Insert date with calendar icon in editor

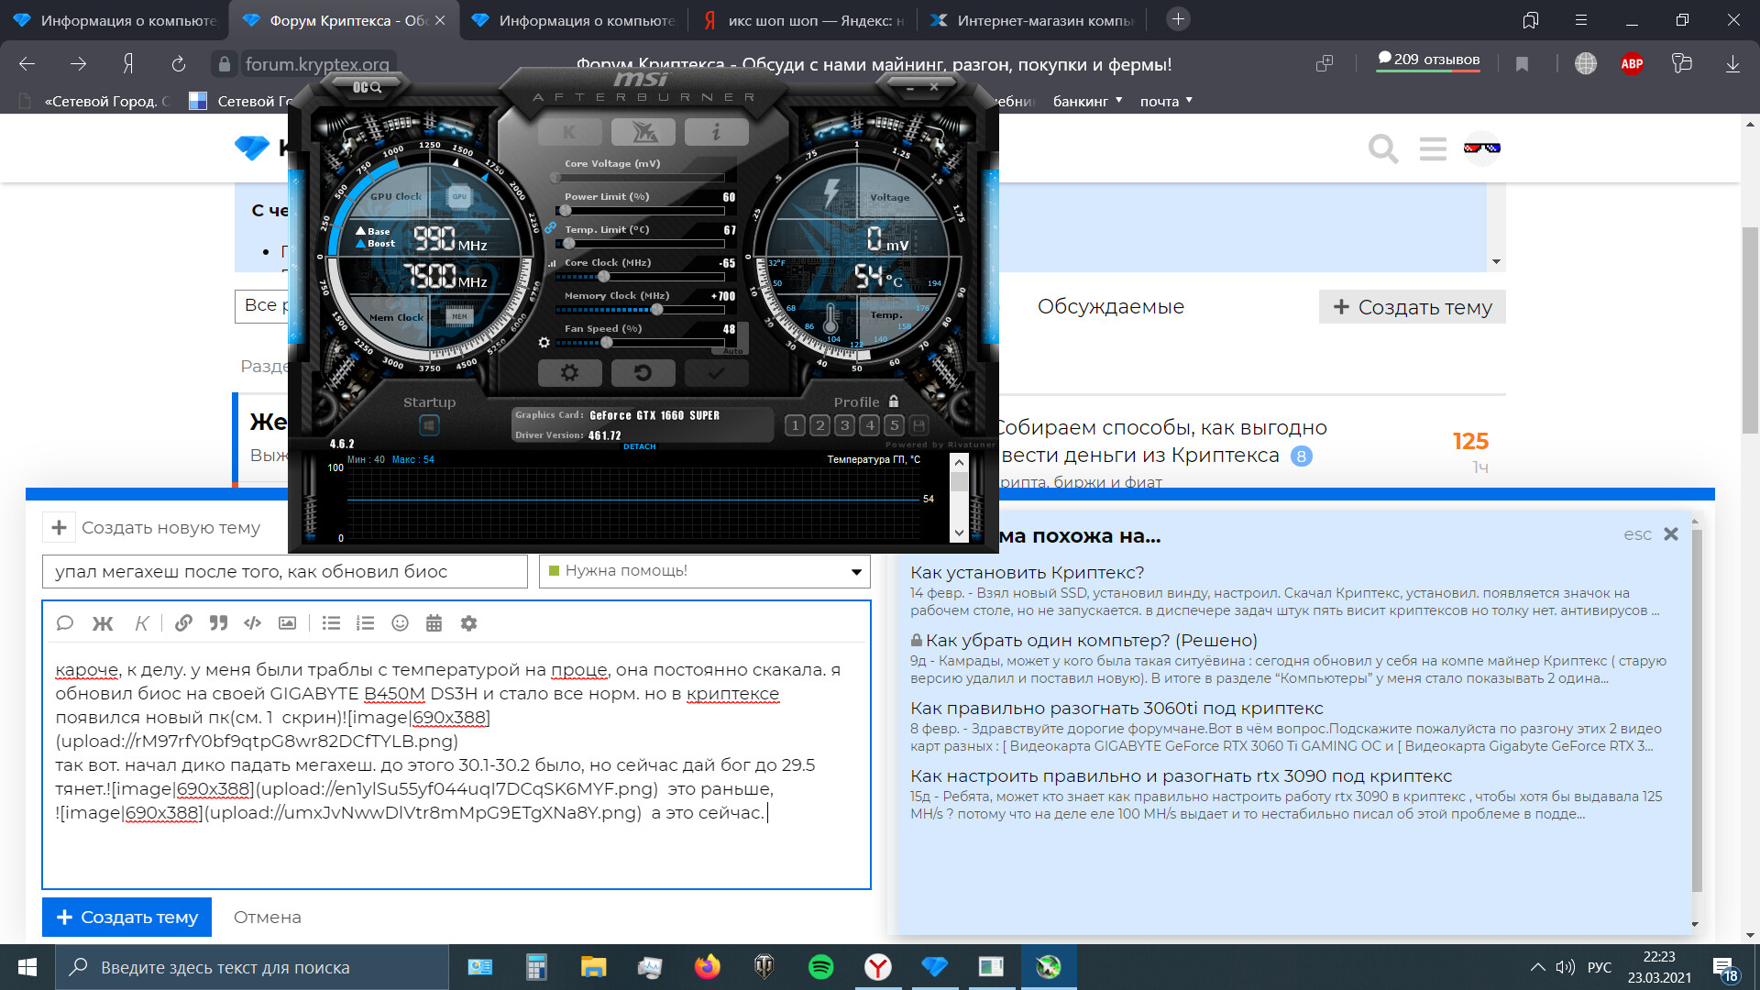[434, 623]
